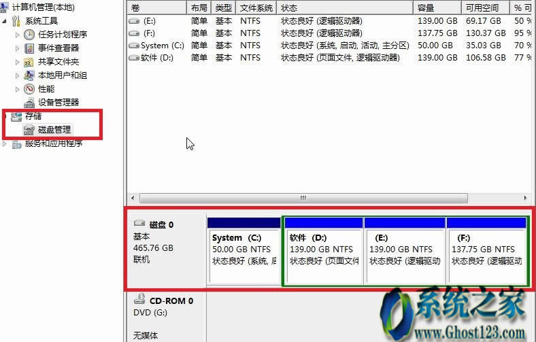Click the 69.17 GB free space value
The width and height of the screenshot is (536, 342).
[484, 21]
